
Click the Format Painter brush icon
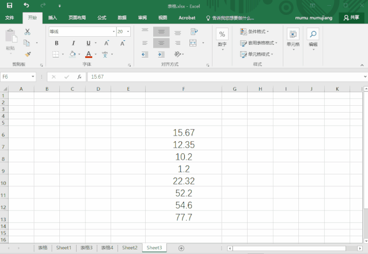28,55
